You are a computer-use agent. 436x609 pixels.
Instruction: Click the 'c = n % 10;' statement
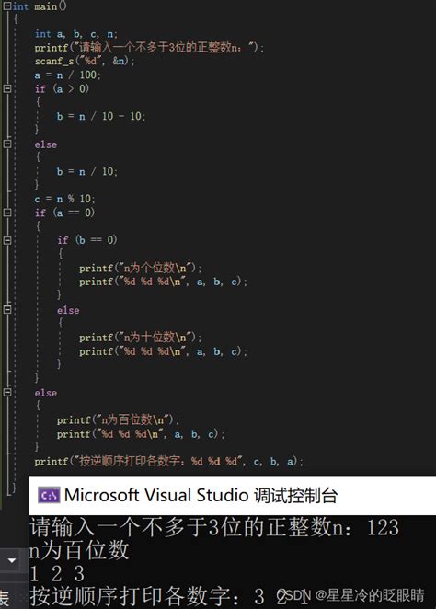click(64, 199)
